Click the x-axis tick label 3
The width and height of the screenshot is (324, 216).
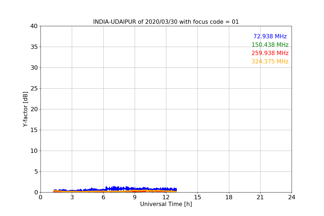click(x=72, y=197)
